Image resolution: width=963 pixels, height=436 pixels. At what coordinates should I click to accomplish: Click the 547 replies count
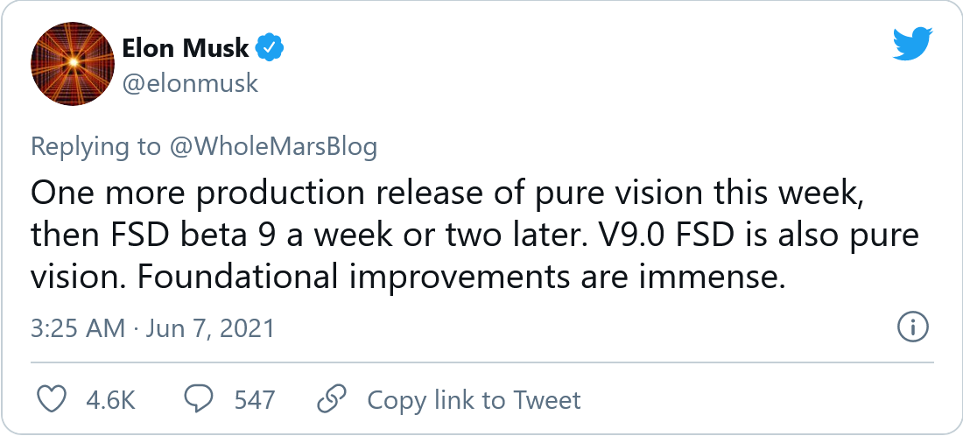[x=255, y=400]
